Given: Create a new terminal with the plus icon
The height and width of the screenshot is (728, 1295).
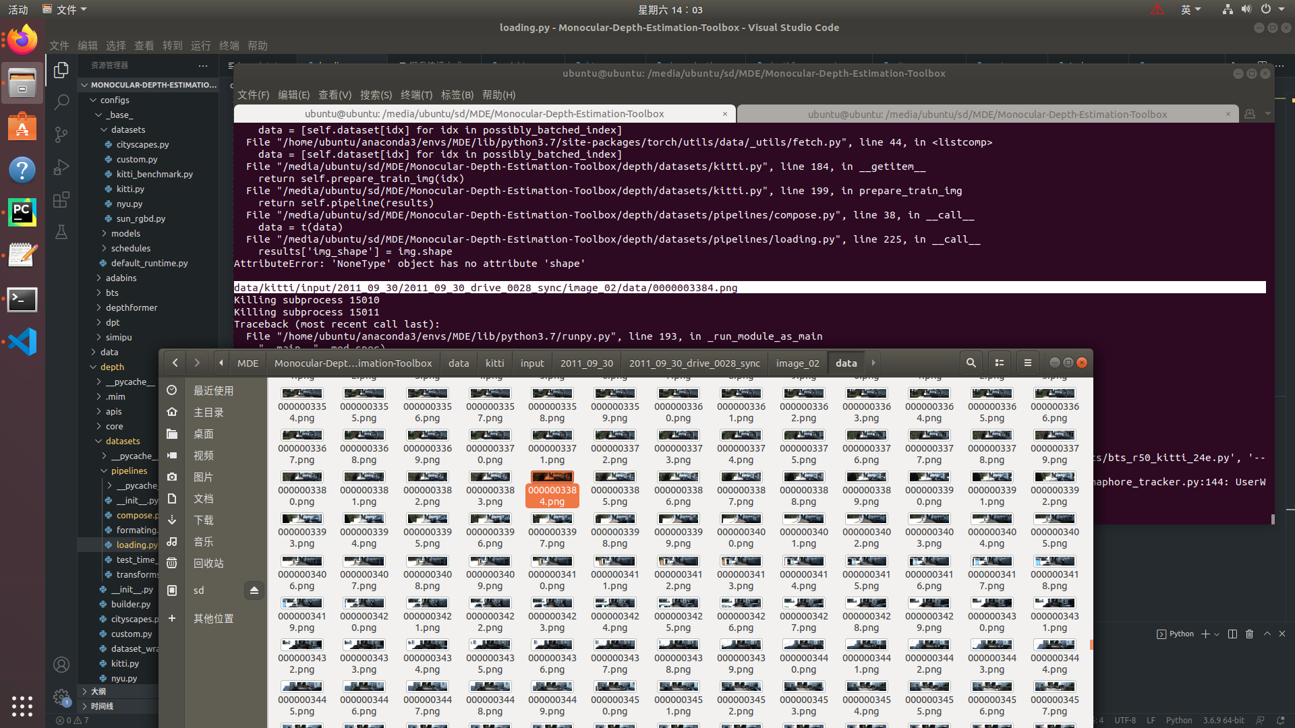Looking at the screenshot, I should tap(1205, 634).
